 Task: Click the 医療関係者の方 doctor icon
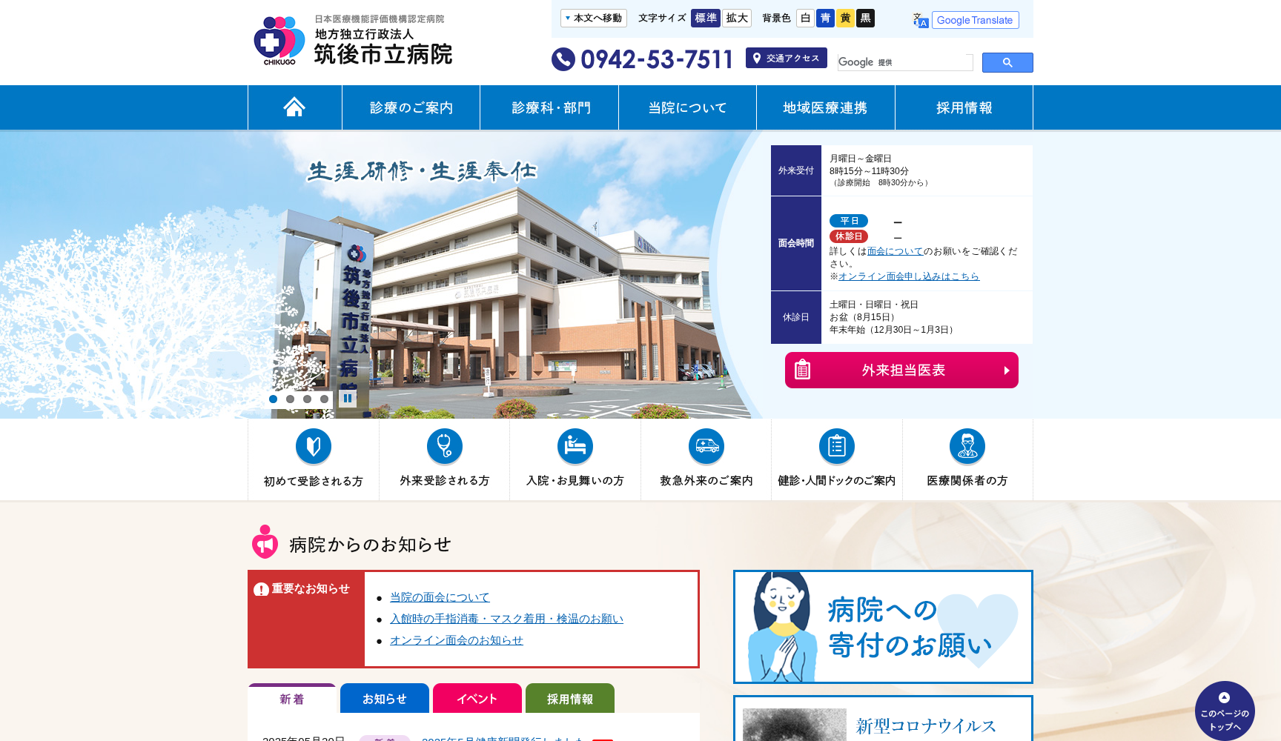[967, 447]
